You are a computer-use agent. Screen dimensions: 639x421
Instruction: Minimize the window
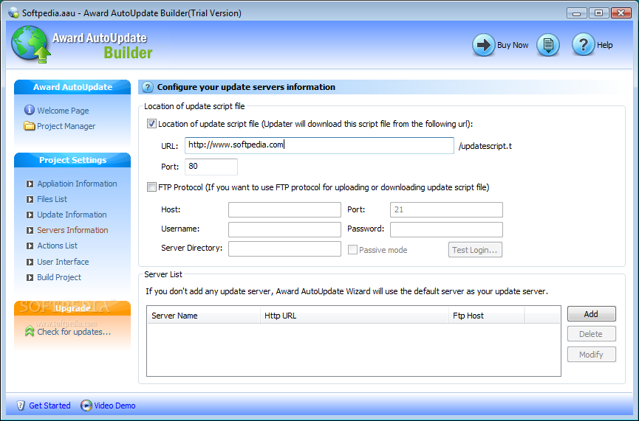click(x=577, y=13)
